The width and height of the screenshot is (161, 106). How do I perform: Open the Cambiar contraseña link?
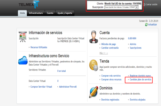110,48
